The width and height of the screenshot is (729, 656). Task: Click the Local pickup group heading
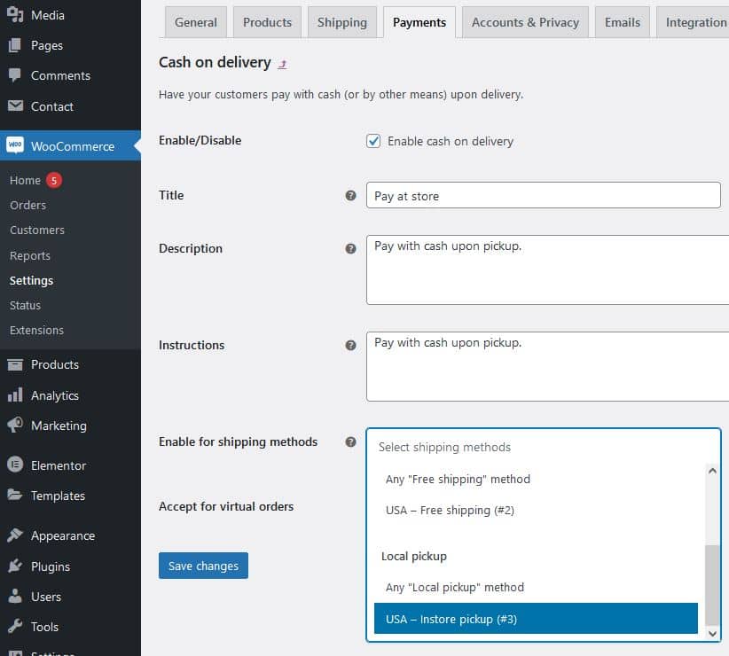[414, 556]
